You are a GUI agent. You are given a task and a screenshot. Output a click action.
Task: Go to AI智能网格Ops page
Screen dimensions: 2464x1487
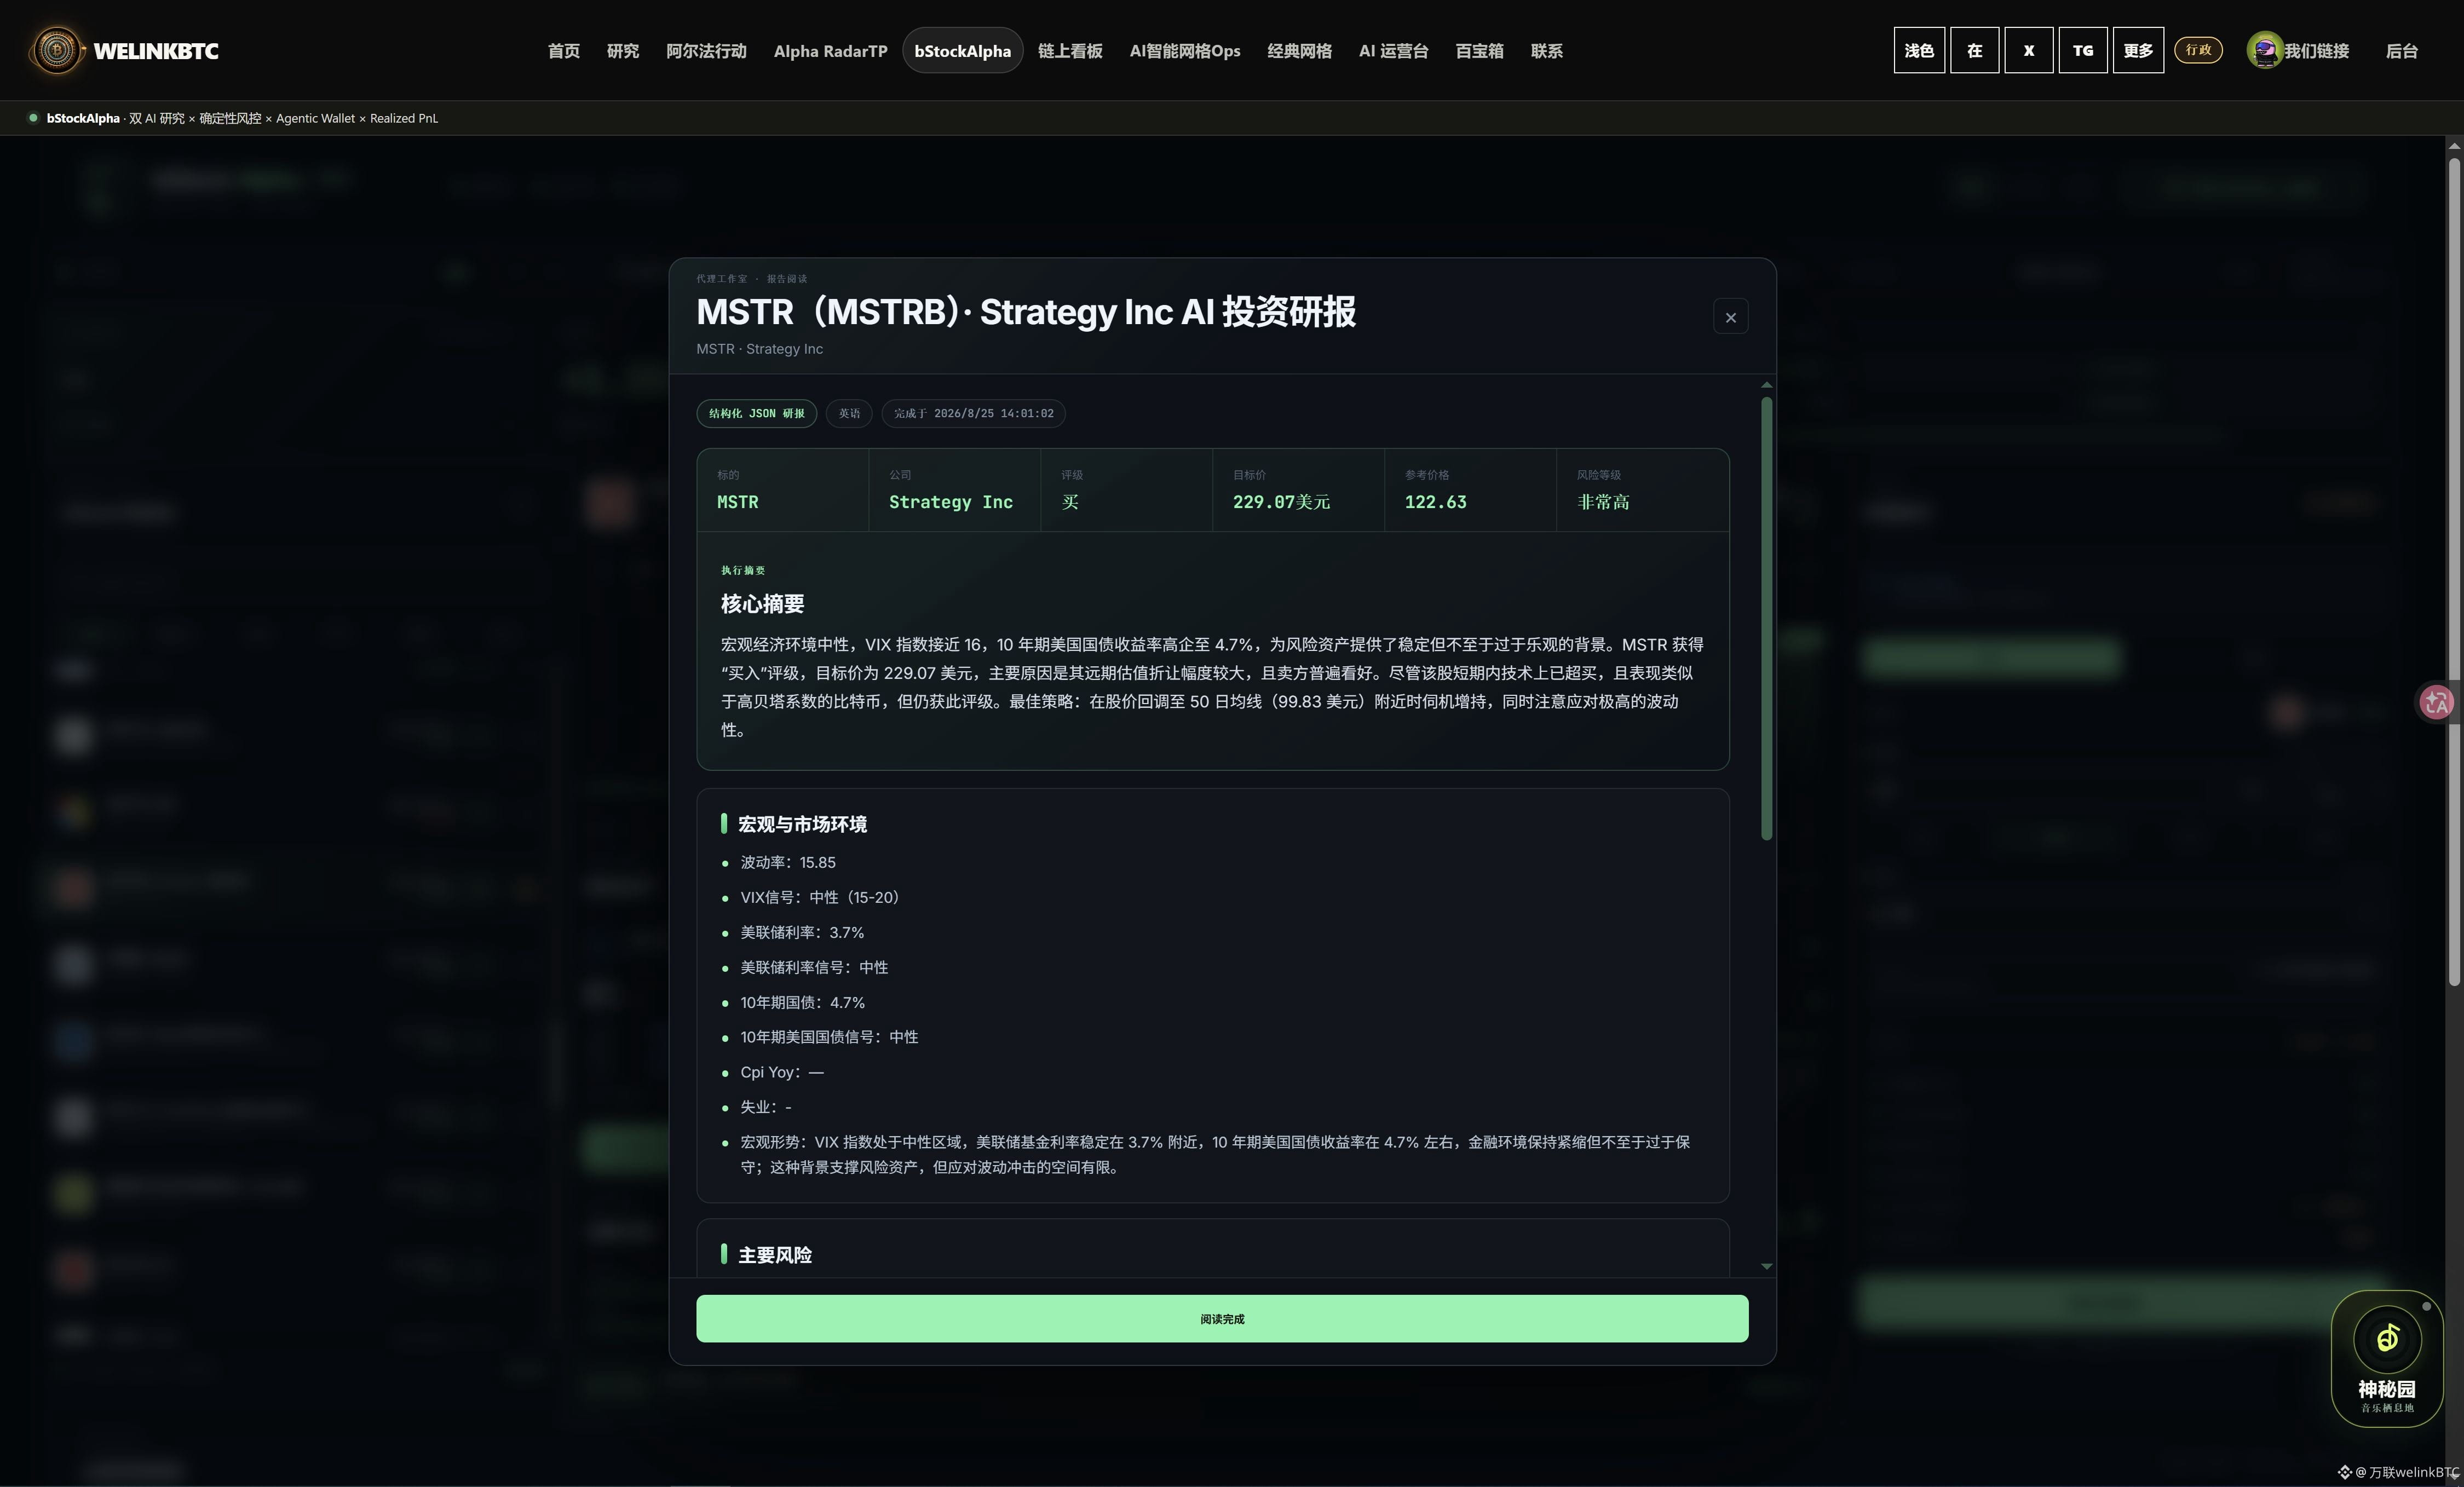[1185, 51]
